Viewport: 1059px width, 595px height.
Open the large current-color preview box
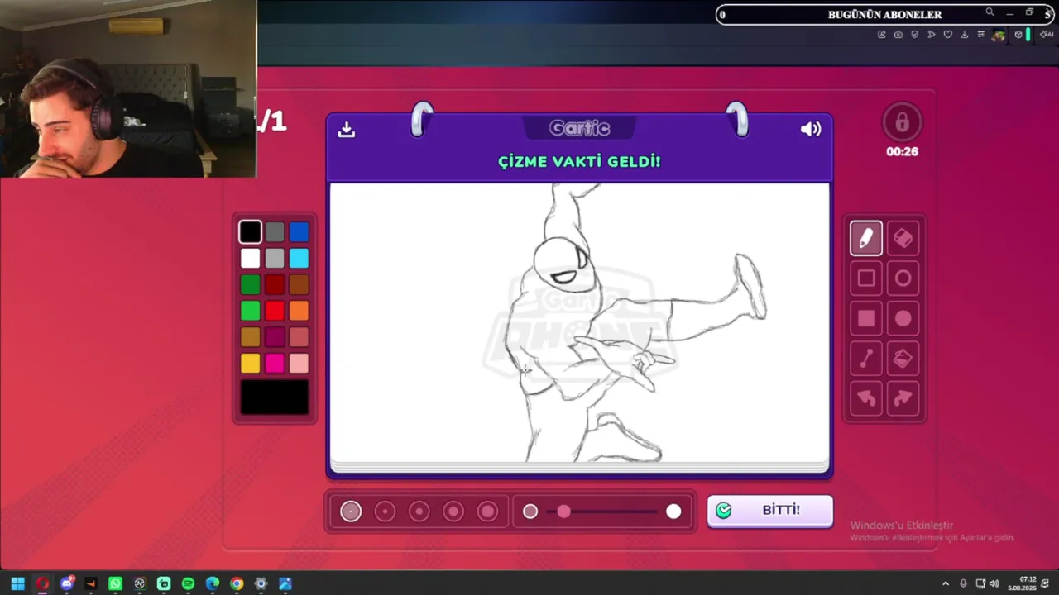coord(275,397)
